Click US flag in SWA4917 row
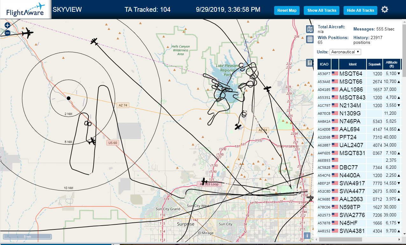406x245 pixels. point(335,183)
